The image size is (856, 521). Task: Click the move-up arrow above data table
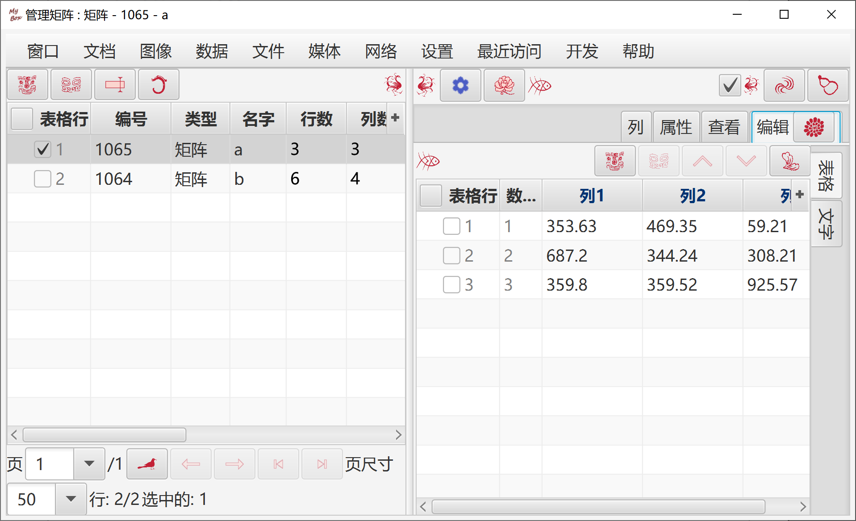[702, 161]
